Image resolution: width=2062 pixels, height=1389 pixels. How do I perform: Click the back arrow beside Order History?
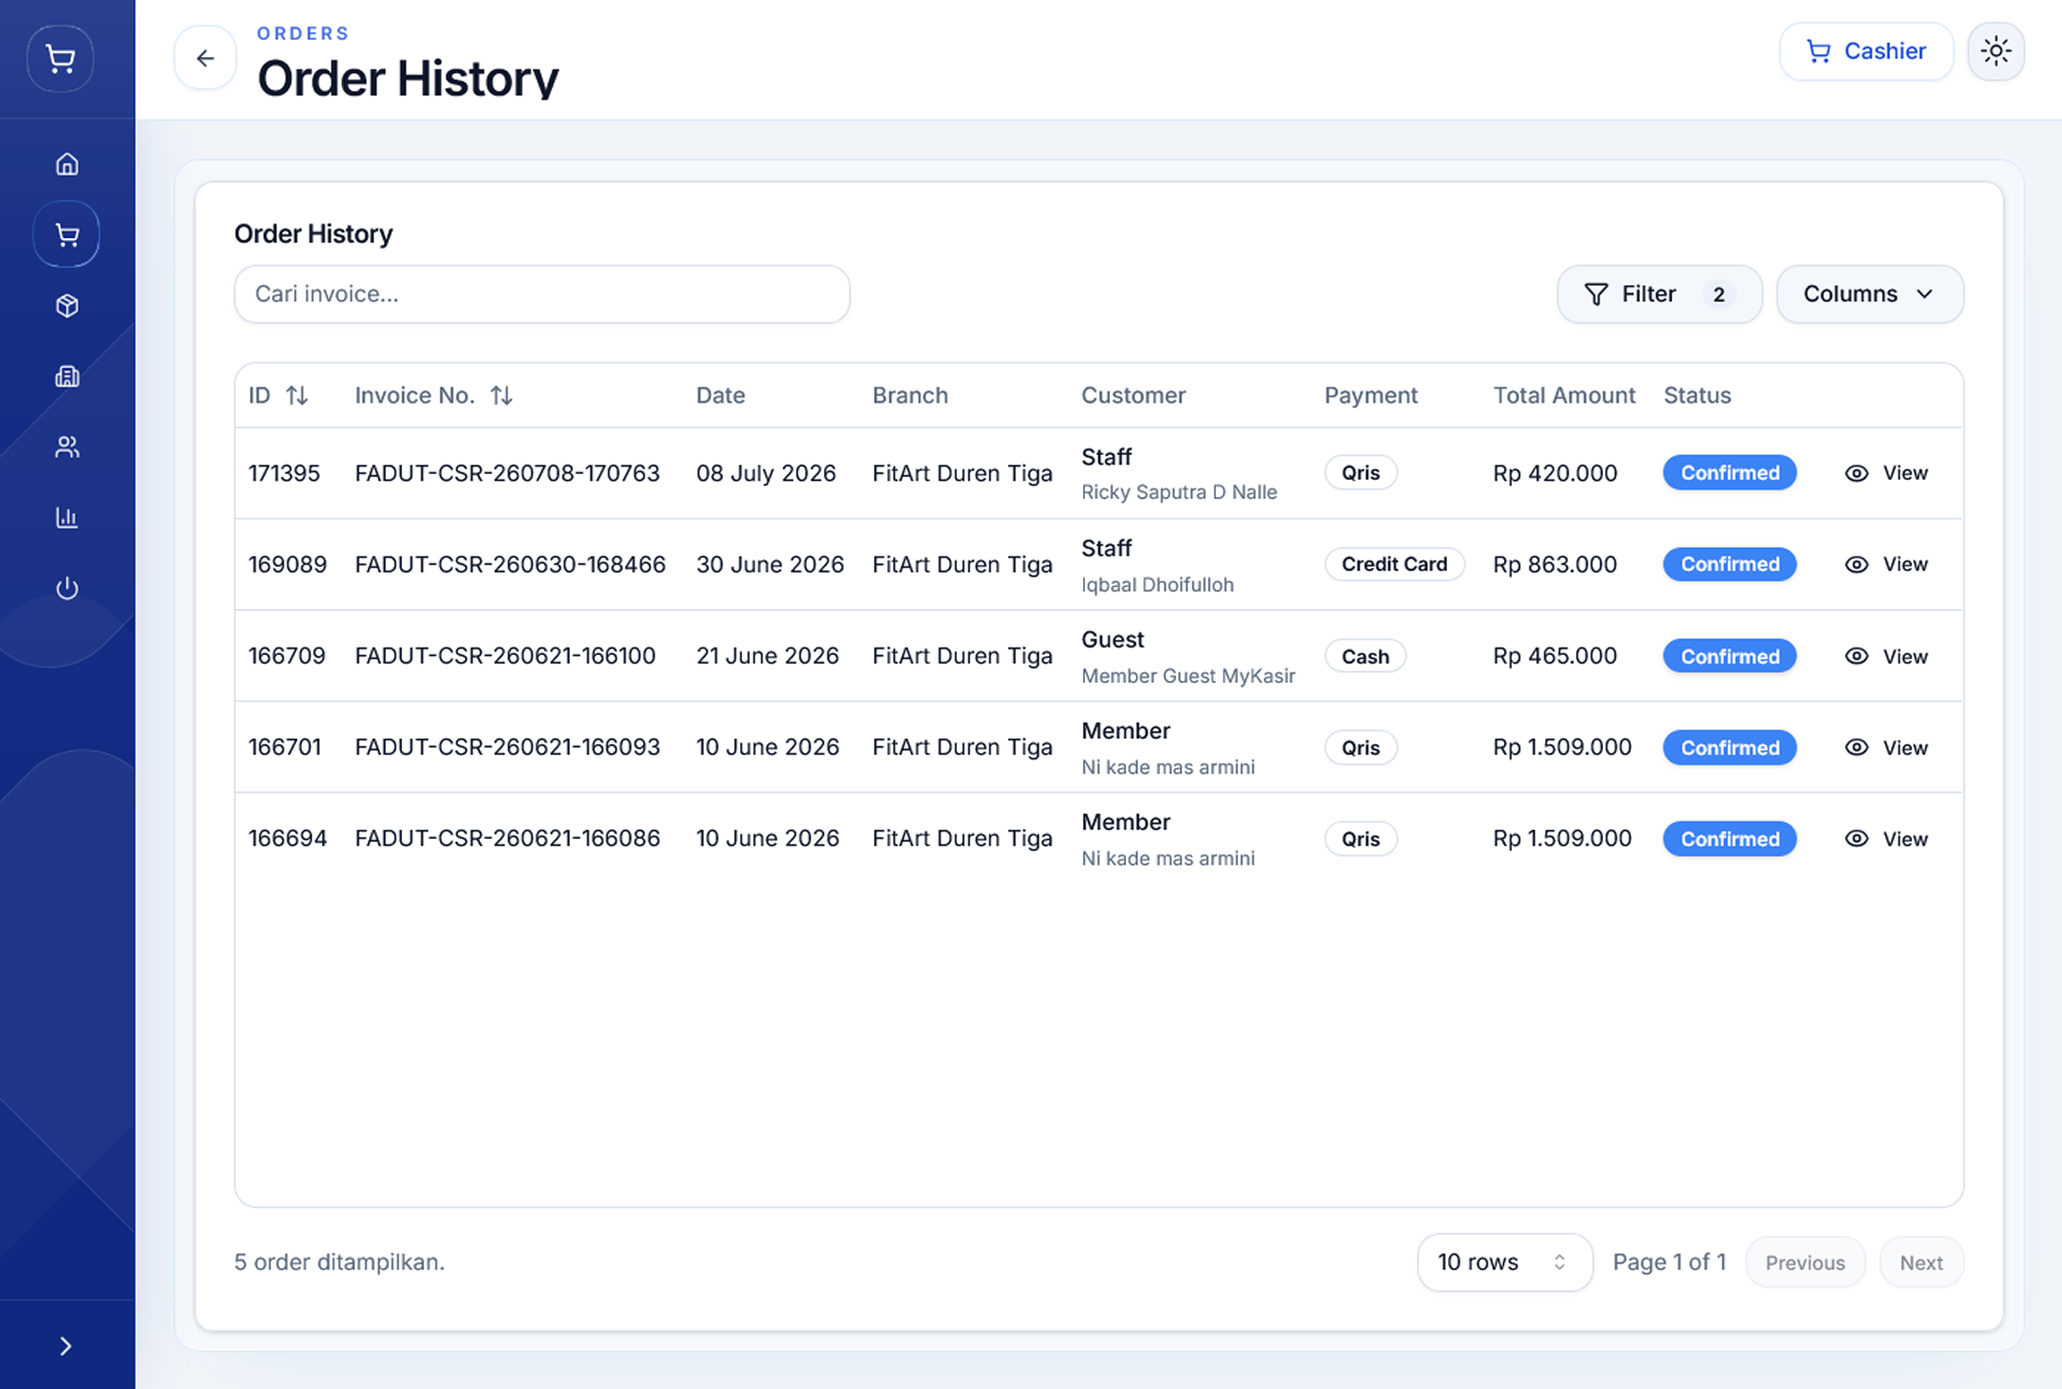click(206, 59)
